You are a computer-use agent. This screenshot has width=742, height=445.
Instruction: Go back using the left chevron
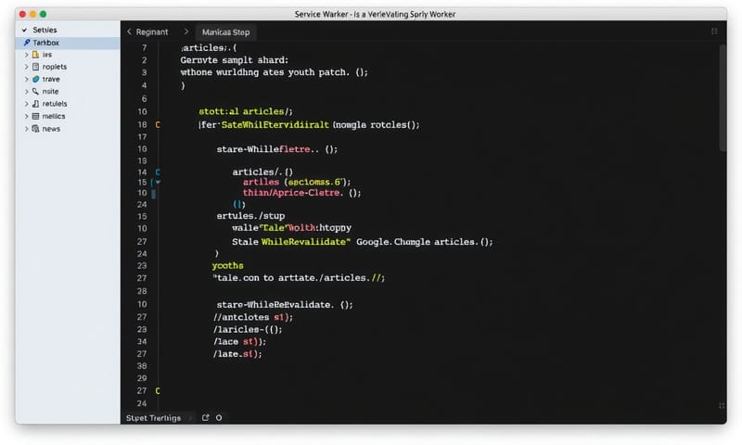[x=129, y=32]
